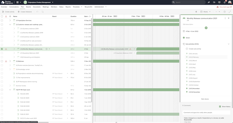Click the Create activity button
This screenshot has height=123, width=233.
[8, 12]
